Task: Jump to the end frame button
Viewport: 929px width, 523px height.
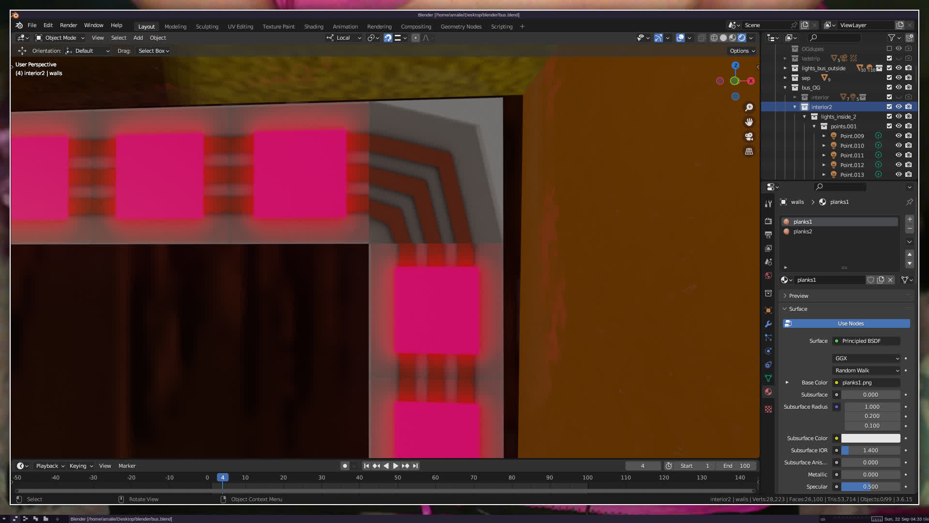Action: tap(415, 466)
